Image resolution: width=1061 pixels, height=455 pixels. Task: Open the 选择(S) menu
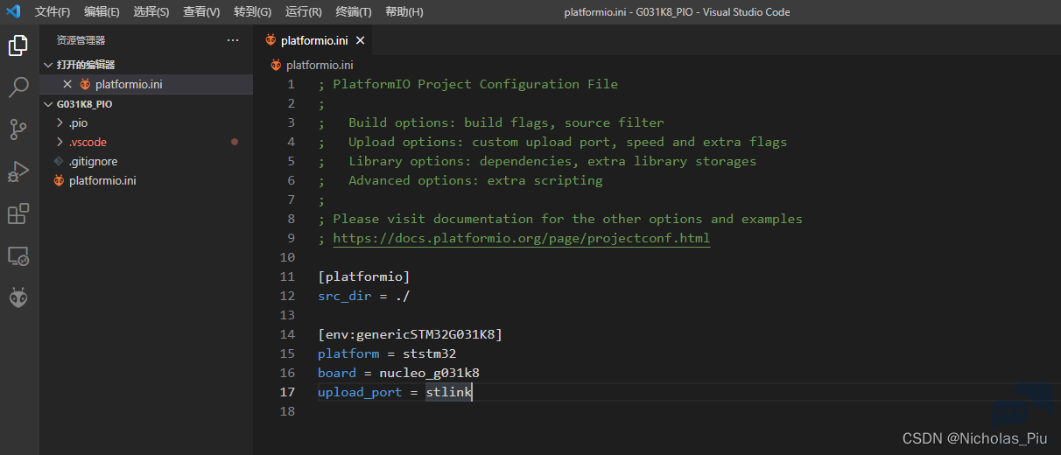tap(151, 12)
